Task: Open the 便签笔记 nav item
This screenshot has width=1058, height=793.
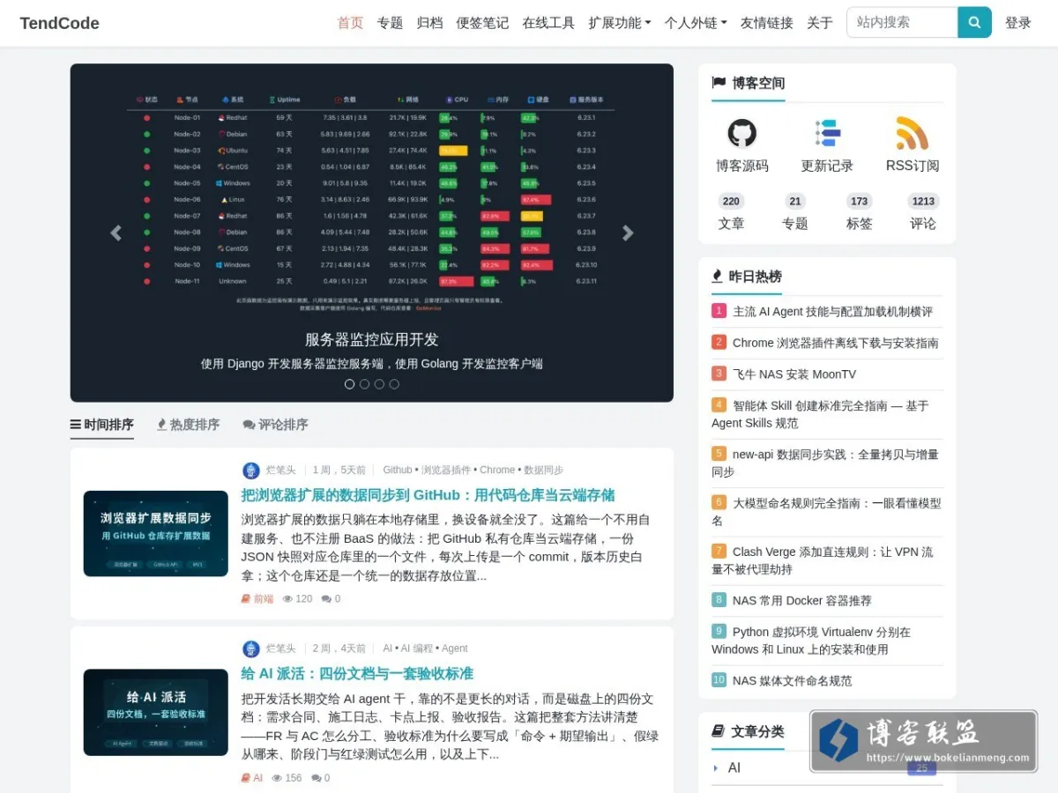Action: [x=482, y=23]
